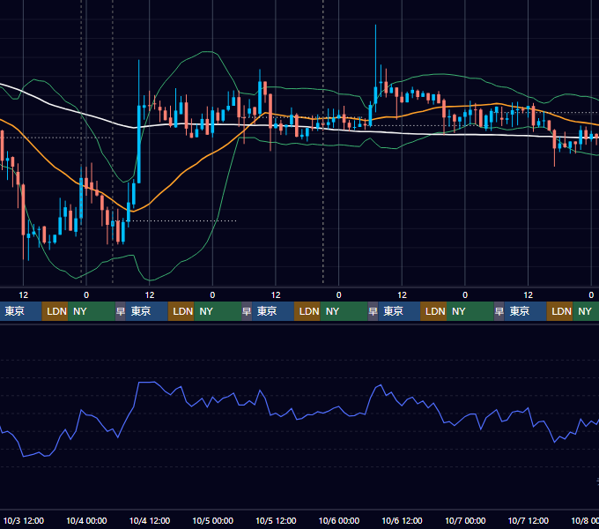Click the 10/4 12:00 date label
Viewport: 599px width, 529px height.
coord(150,520)
